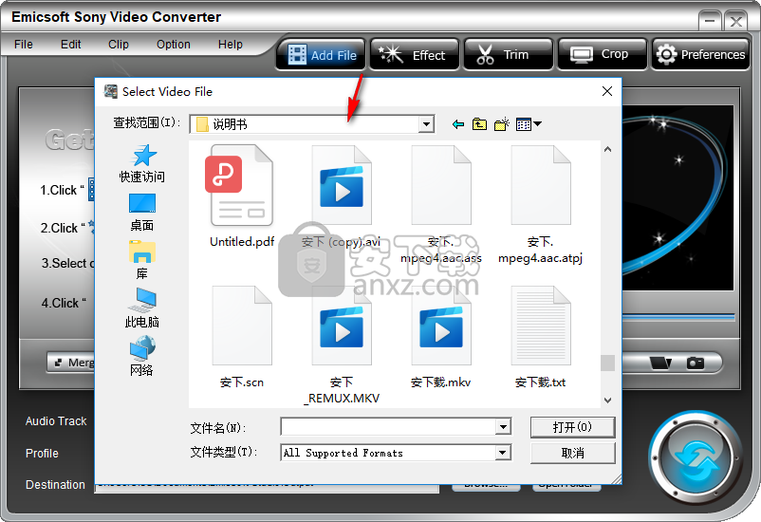Open the Help menu

tap(230, 45)
